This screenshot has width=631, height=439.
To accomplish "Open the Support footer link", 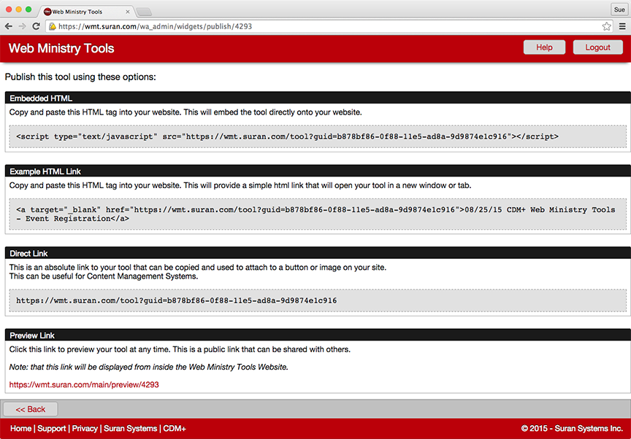I will click(52, 429).
